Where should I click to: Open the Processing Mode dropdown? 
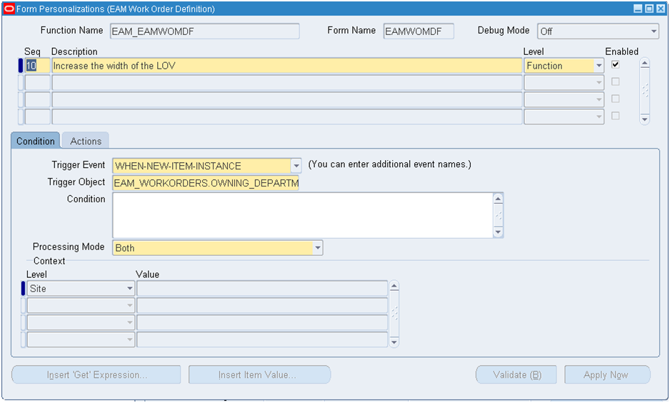point(317,248)
